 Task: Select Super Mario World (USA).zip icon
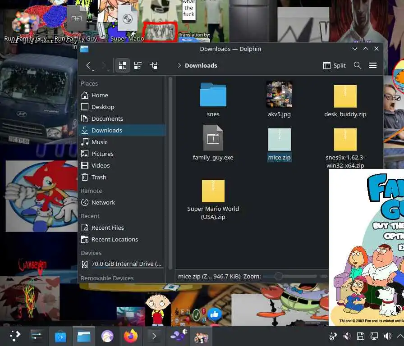(213, 191)
